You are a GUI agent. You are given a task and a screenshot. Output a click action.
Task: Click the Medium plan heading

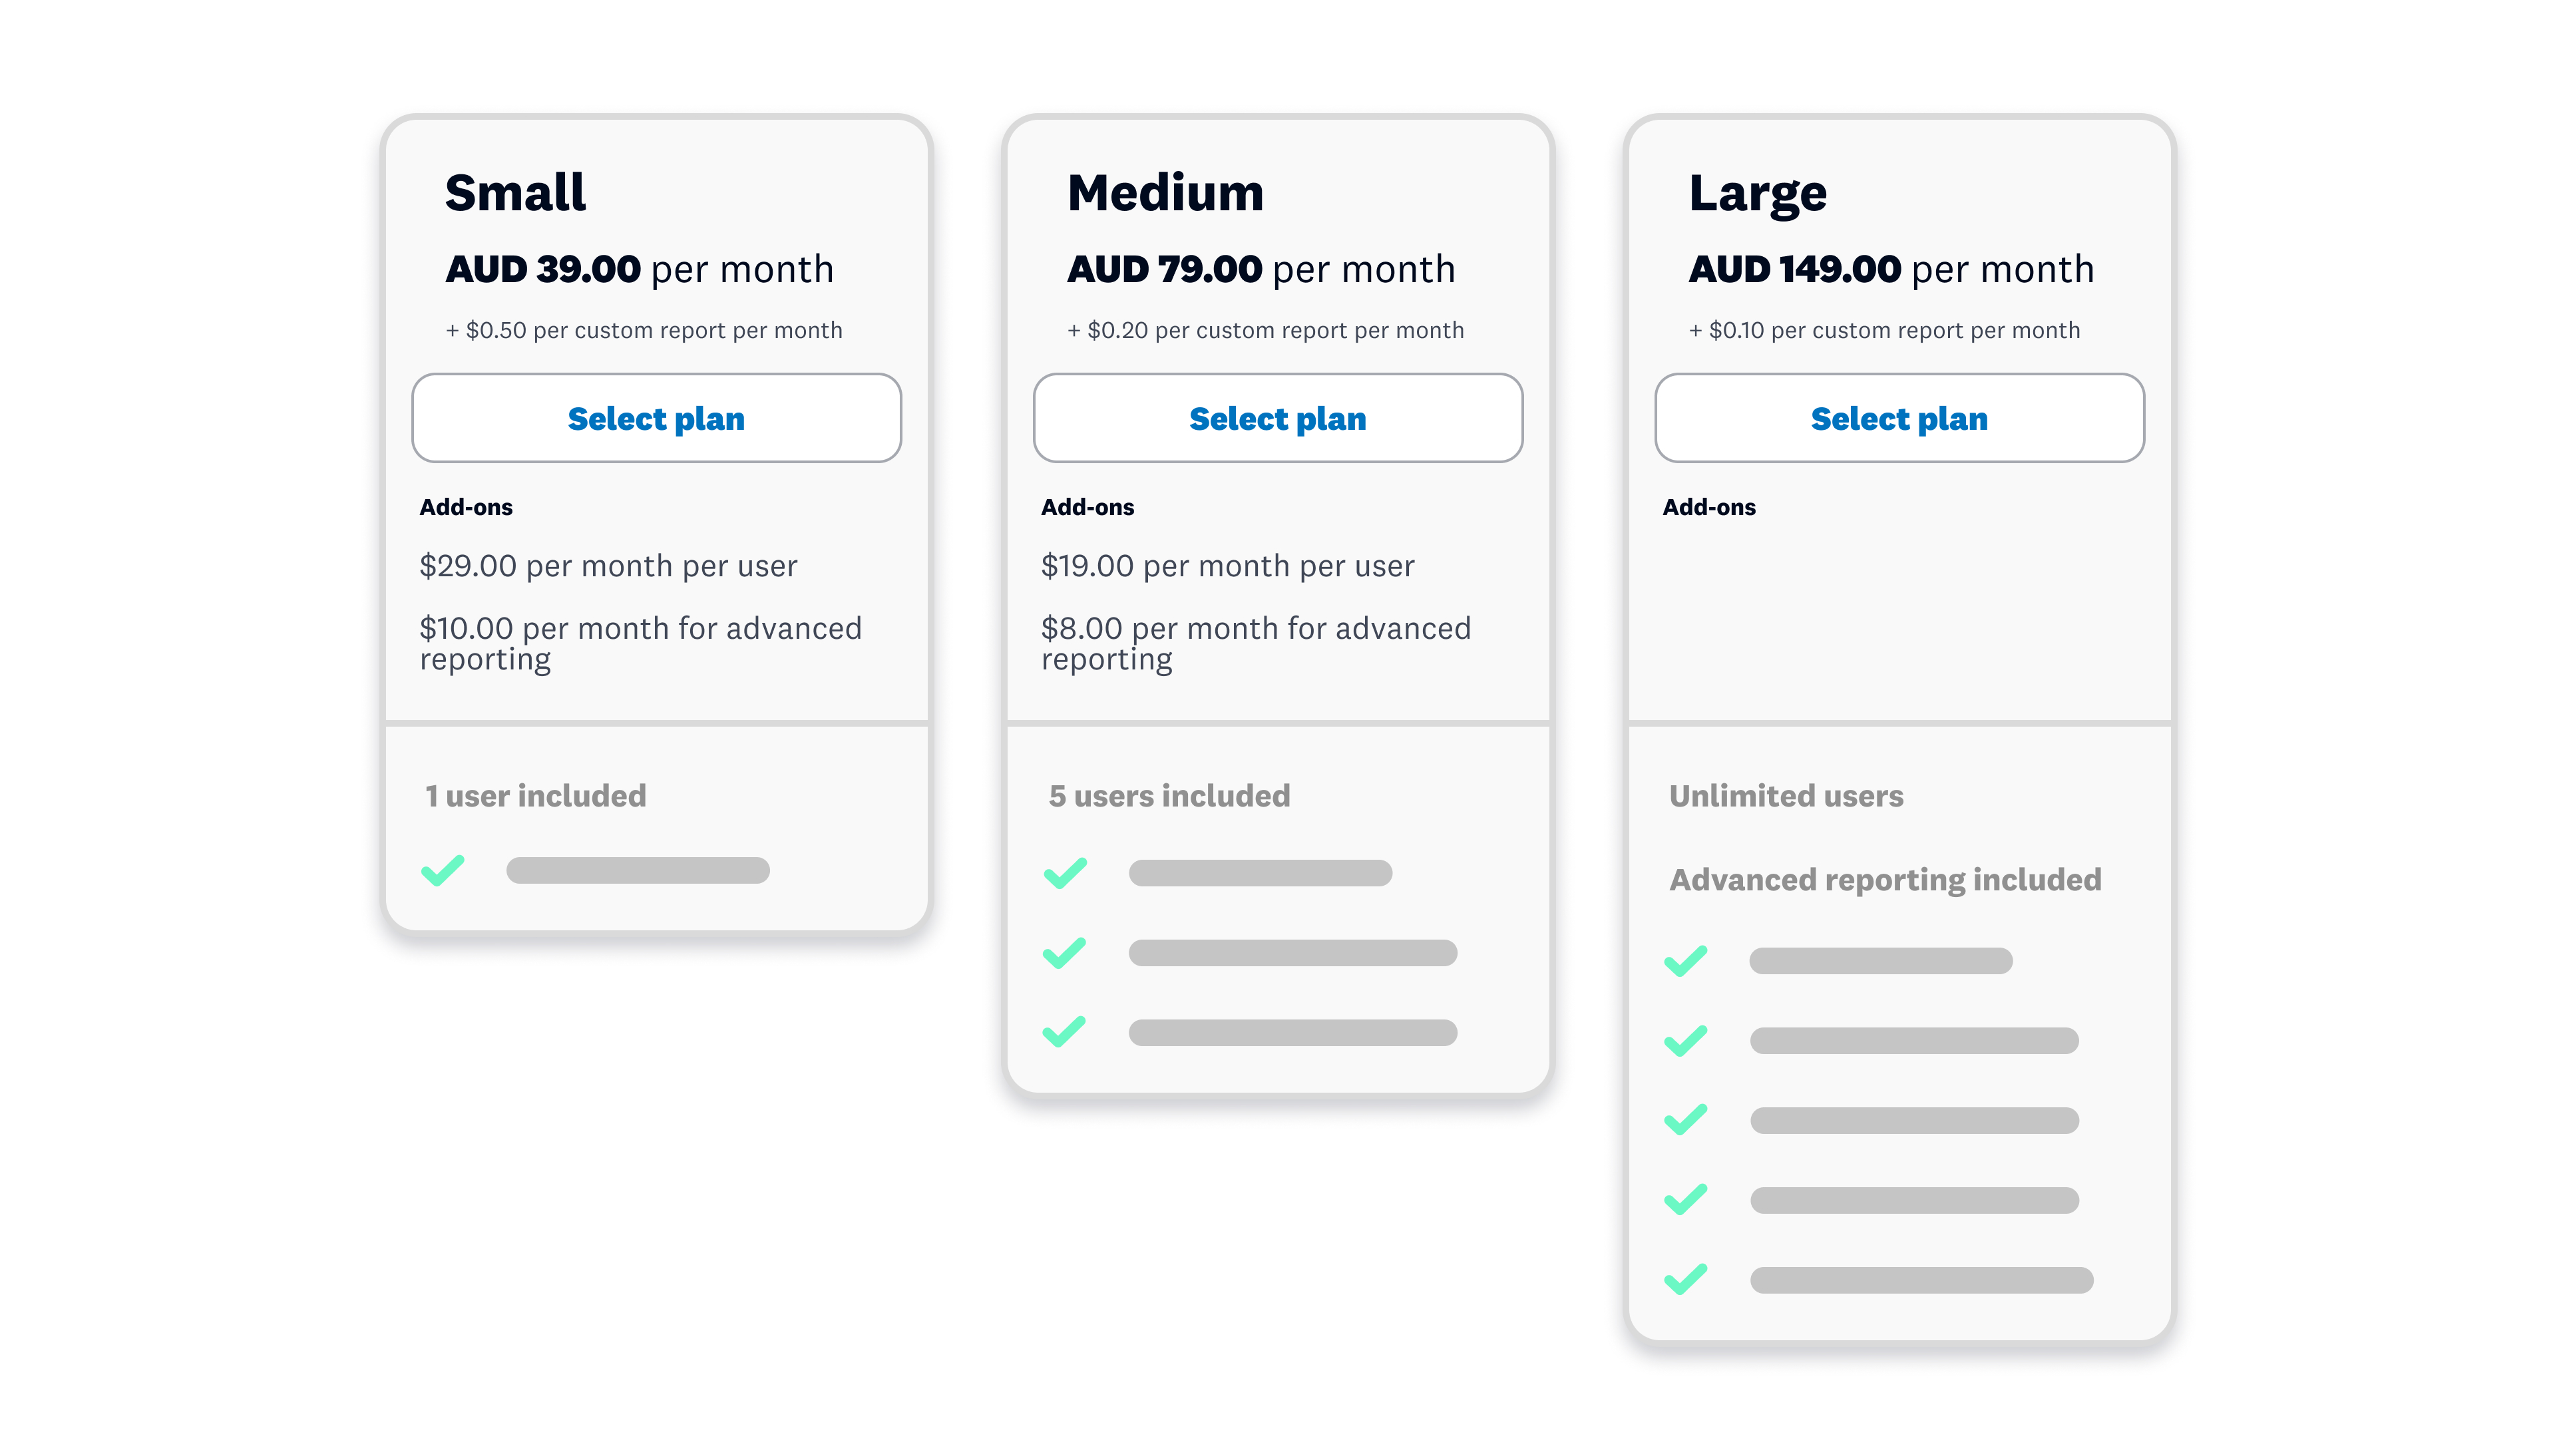tap(1165, 193)
